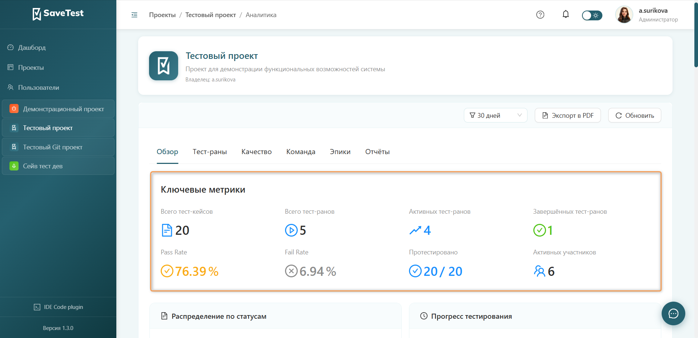The image size is (698, 338).
Task: Click the Пользователи people icon
Action: (x=11, y=87)
